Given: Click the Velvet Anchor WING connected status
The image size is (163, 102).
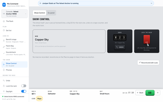Looking at the screenshot, I should [x=14, y=96].
